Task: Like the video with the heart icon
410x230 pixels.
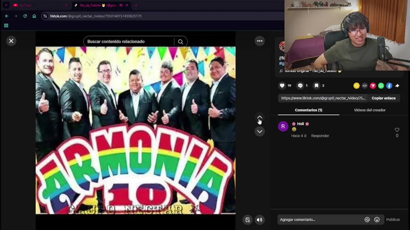Action: click(282, 86)
